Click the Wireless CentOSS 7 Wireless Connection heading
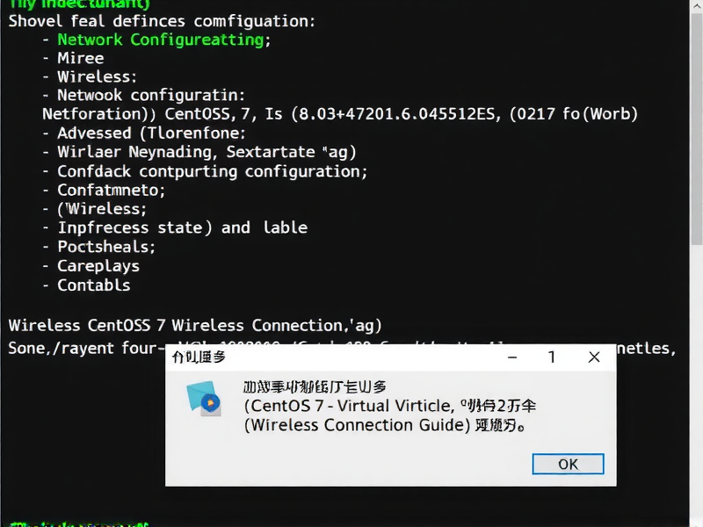Image resolution: width=703 pixels, height=527 pixels. tap(193, 325)
